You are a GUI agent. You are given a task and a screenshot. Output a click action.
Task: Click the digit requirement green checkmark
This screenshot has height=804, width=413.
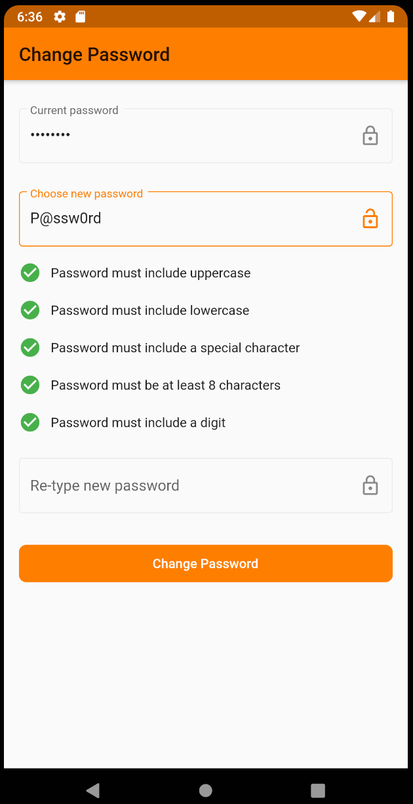click(x=29, y=422)
